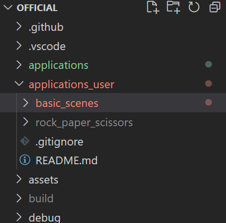
Task: Click the red status dot on applications_user
Action: pos(209,83)
